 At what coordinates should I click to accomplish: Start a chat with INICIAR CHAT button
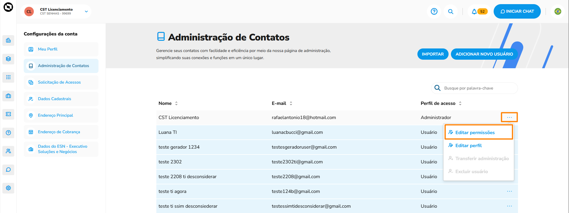click(517, 12)
